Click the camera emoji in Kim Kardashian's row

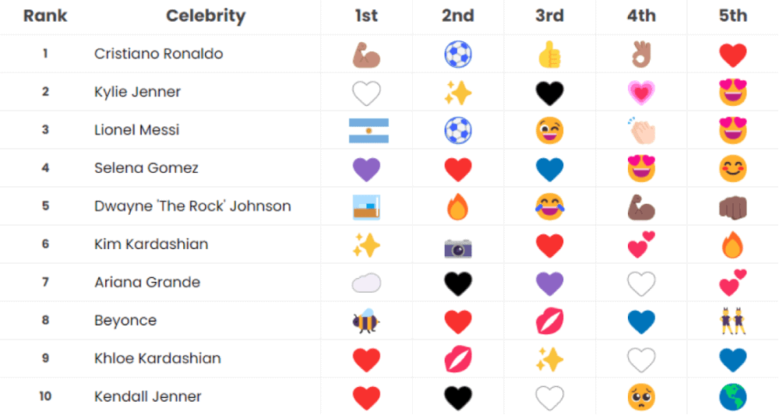tap(458, 247)
